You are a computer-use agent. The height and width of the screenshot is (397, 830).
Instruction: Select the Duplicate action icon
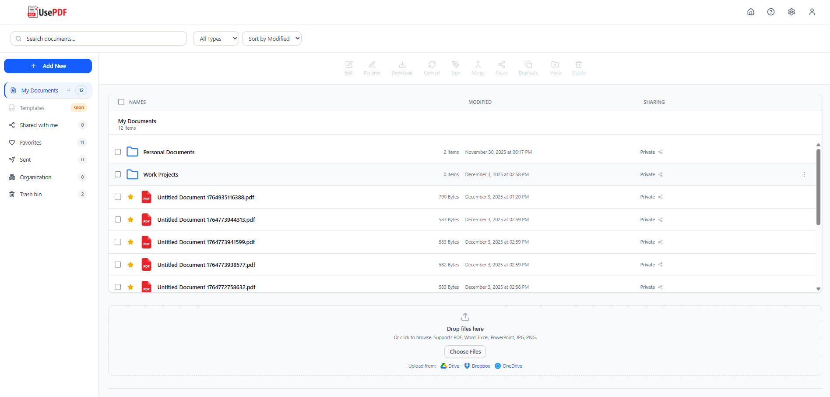528,67
